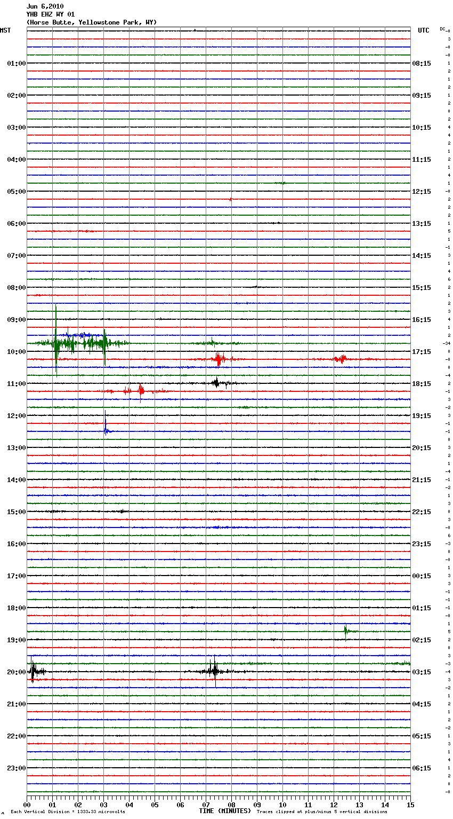Select the '04:00' MST hour label
Image resolution: width=453 pixels, height=819 pixels.
pos(16,160)
